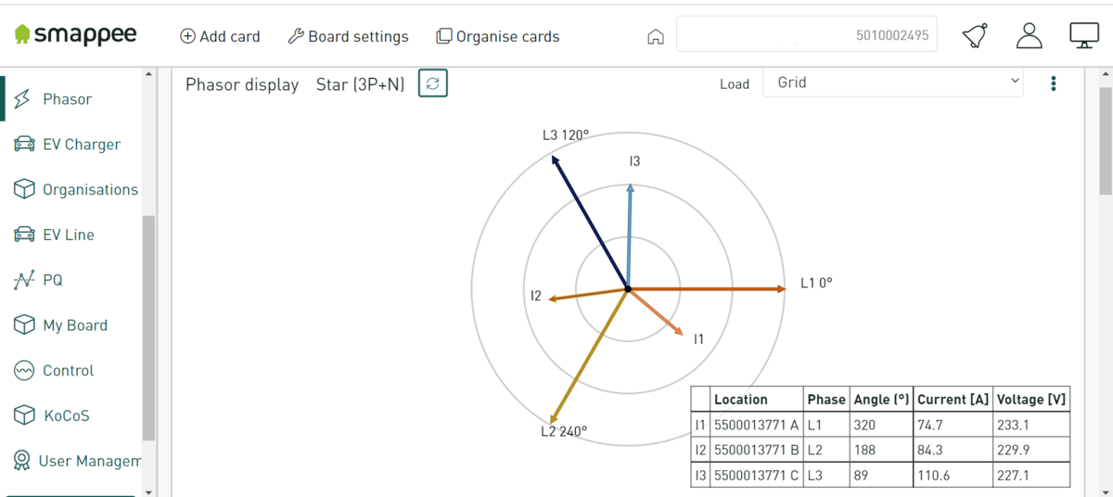Click the main page vertical scrollbar
Viewport: 1113px width, 497px height.
pyautogui.click(x=1106, y=139)
